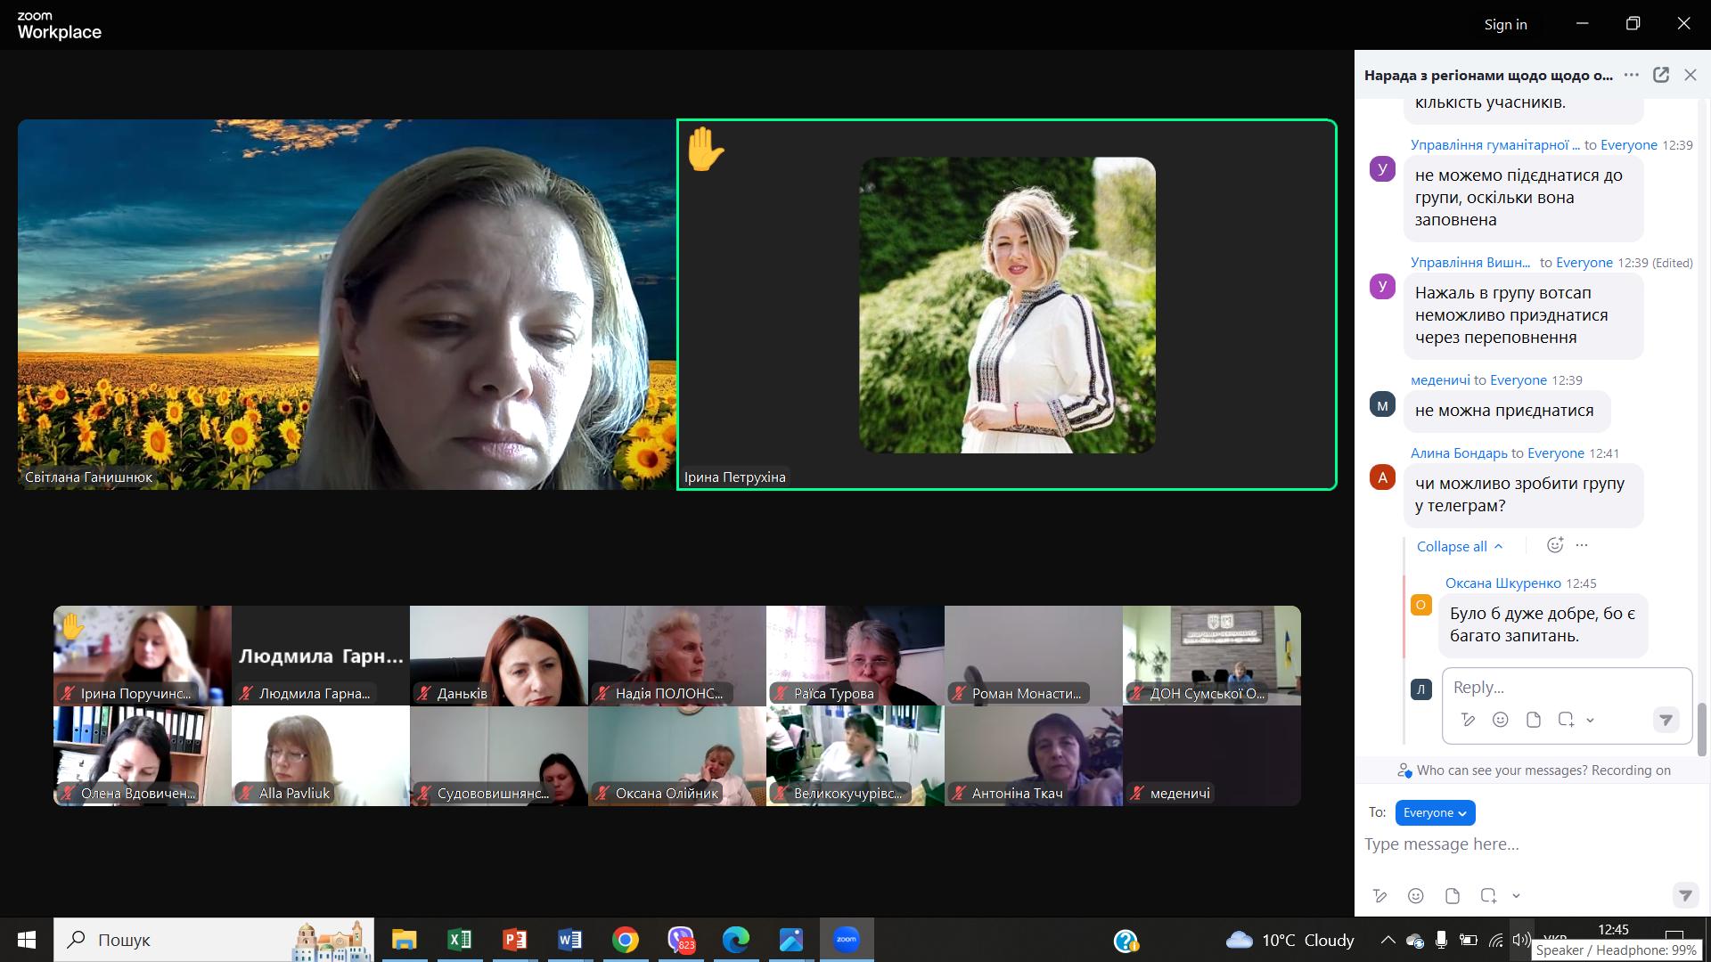Click screenshot icon in main message box
Viewport: 1711px width, 962px height.
point(1487,895)
